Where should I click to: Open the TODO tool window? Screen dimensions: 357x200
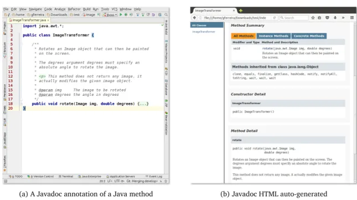[x=15, y=176]
